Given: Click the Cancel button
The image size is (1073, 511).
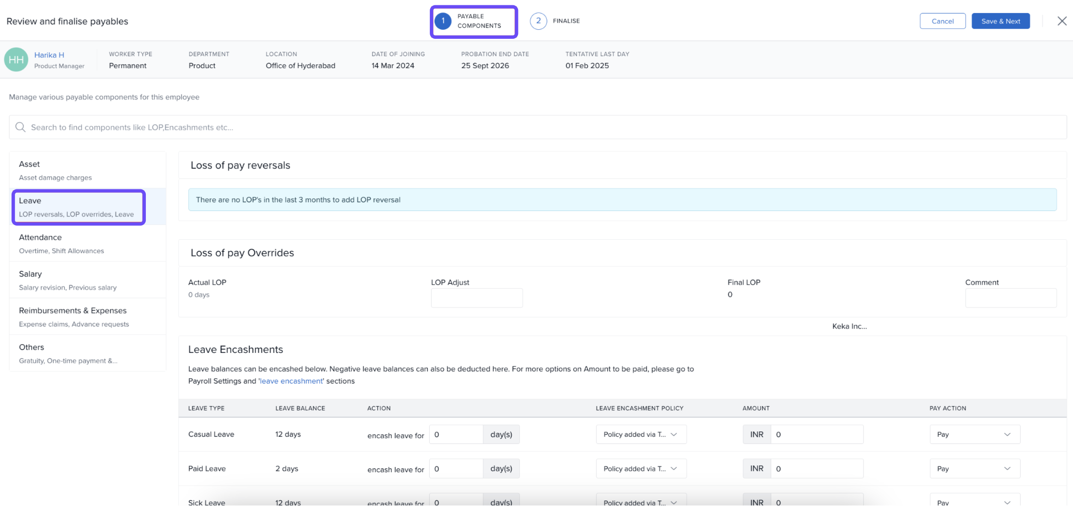Looking at the screenshot, I should tap(942, 21).
